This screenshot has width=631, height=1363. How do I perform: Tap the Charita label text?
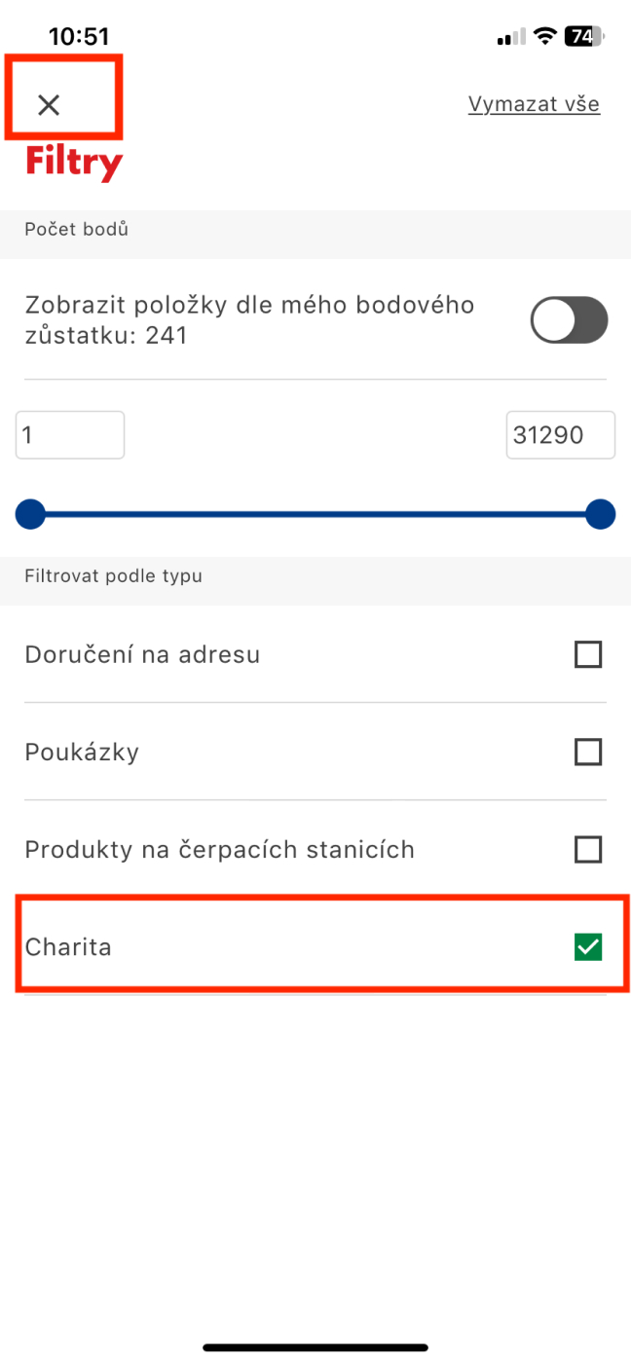click(x=68, y=946)
